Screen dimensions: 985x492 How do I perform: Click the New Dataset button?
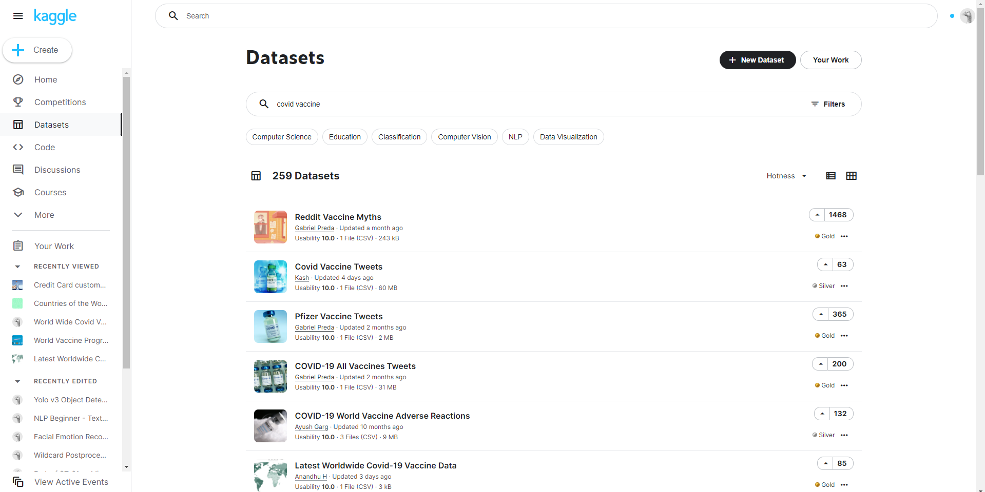pos(758,60)
